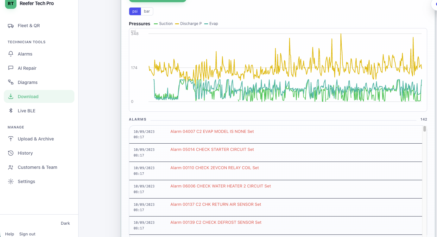Open Customers & Team management
The image size is (437, 237).
point(39,167)
